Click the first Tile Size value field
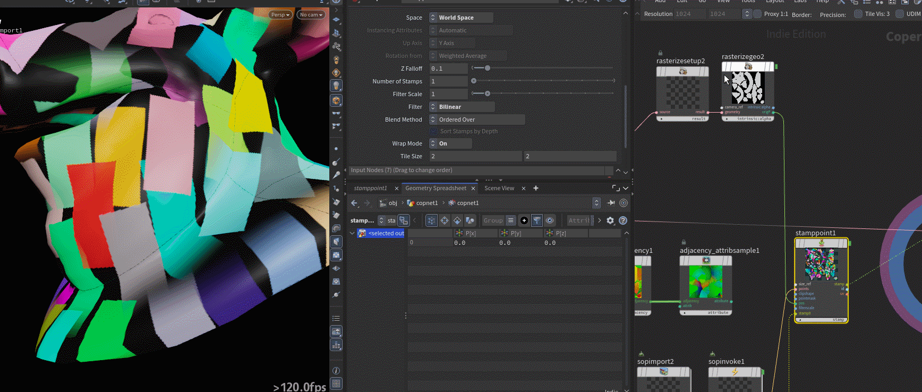The width and height of the screenshot is (922, 392). click(475, 156)
